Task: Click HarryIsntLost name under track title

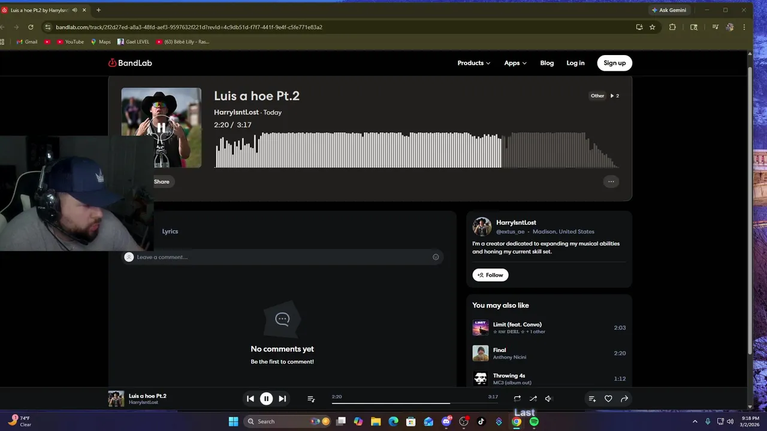Action: [x=236, y=112]
